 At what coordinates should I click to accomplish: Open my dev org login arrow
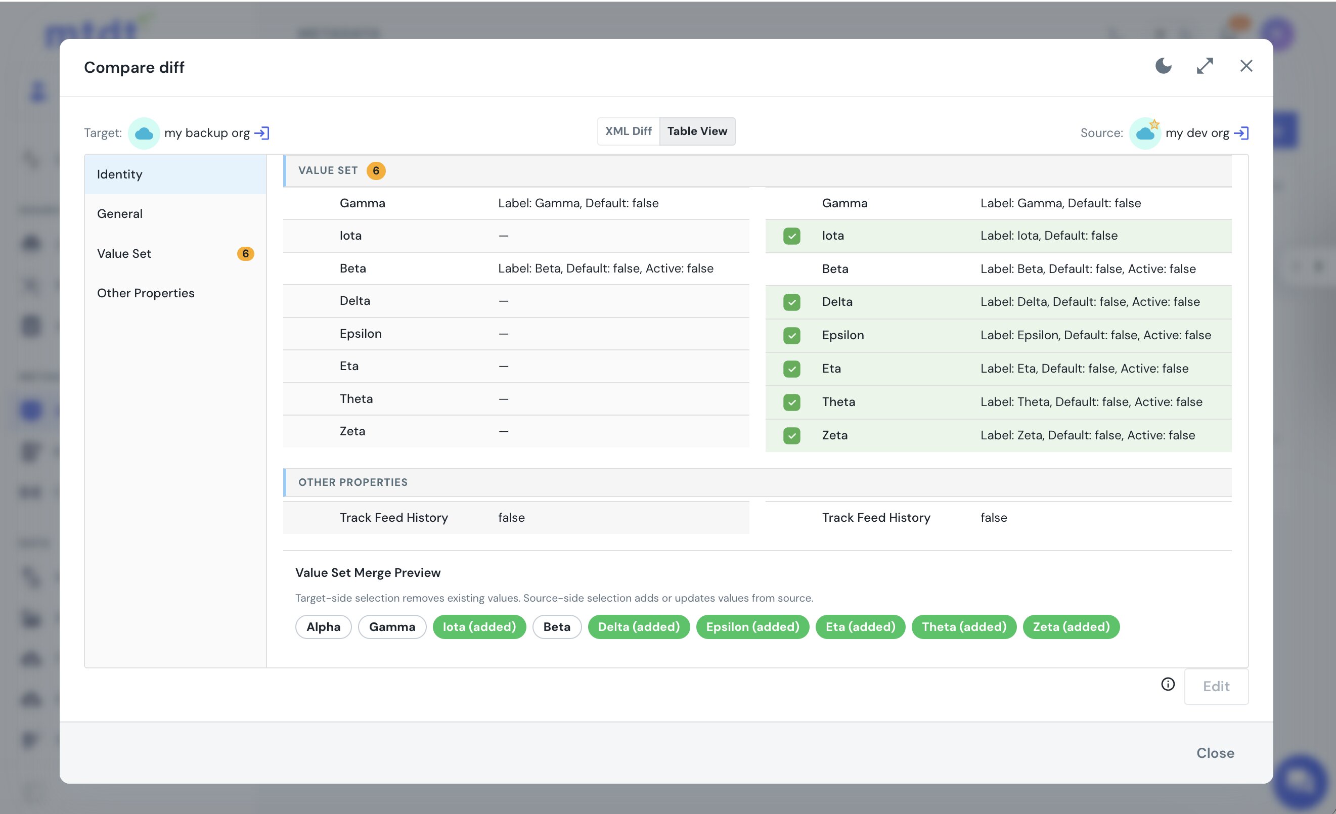(1241, 133)
